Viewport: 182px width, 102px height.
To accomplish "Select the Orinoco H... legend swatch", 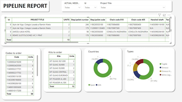I will (160, 71).
